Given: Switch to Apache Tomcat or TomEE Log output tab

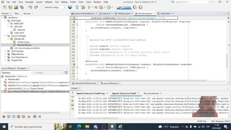Looking at the screenshot, I should (91, 93).
